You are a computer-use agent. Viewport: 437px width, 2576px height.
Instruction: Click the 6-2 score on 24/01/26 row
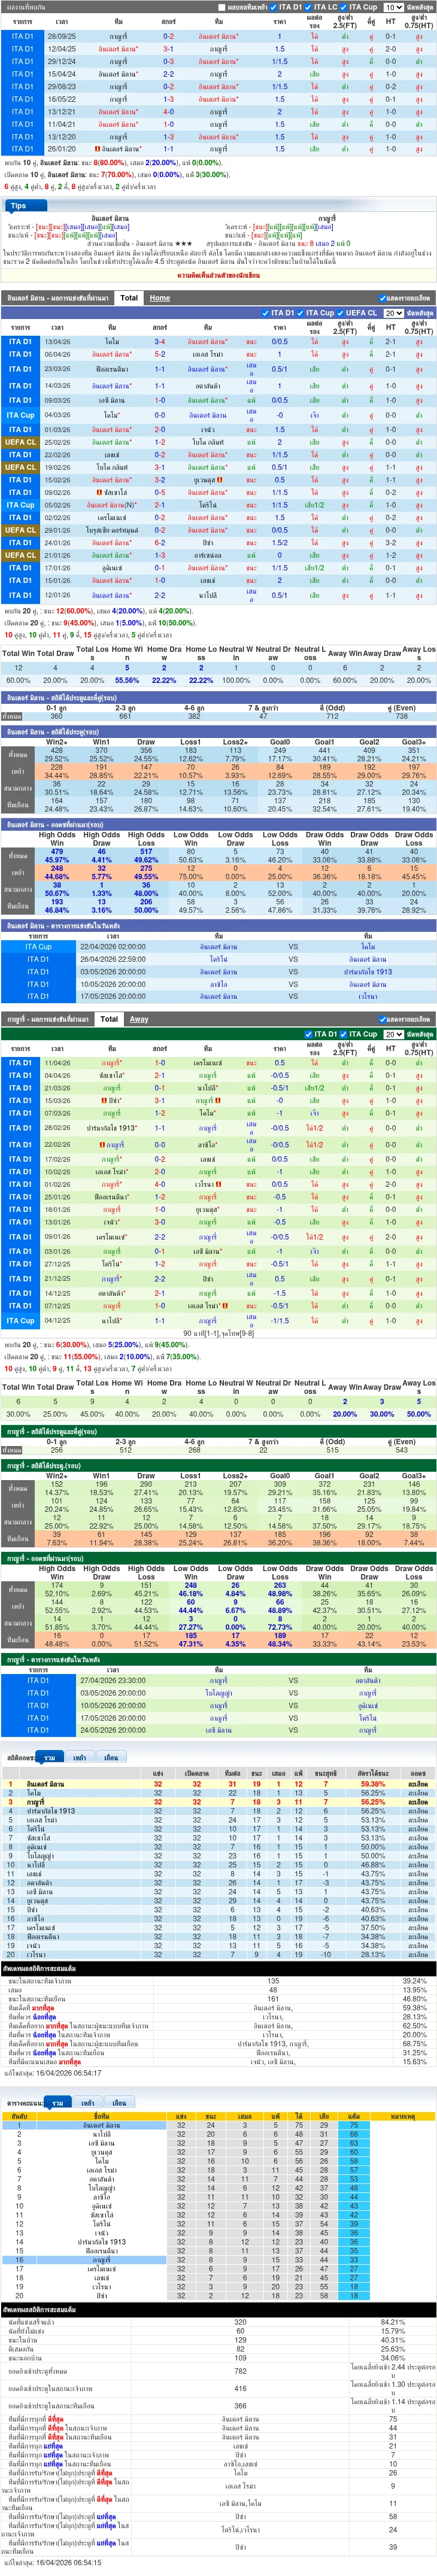pos(160,543)
